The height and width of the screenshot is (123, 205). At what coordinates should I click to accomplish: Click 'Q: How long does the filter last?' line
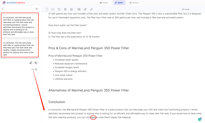pos(65,33)
